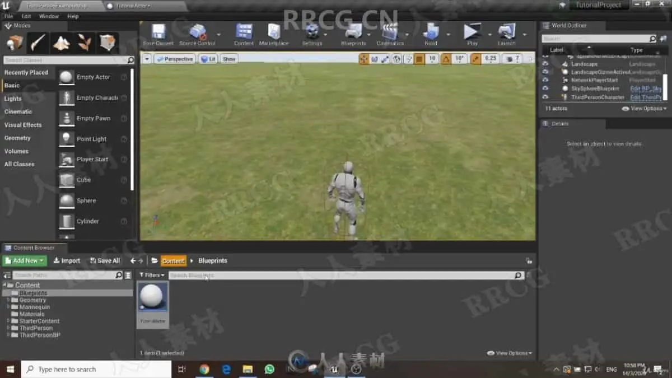Select the Foliage mode leaf icon
Viewport: 672px width, 378px height.
(84, 43)
